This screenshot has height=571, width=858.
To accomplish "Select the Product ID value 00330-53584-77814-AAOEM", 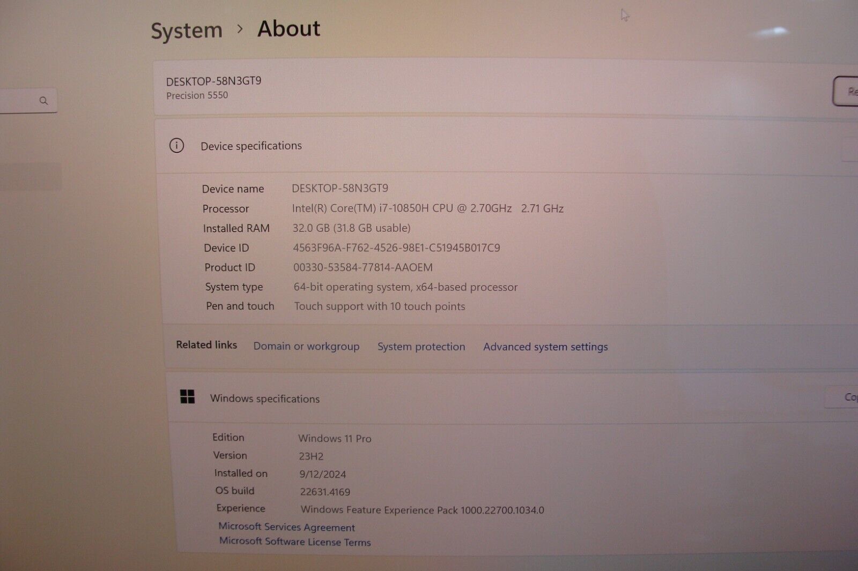I will pos(363,267).
